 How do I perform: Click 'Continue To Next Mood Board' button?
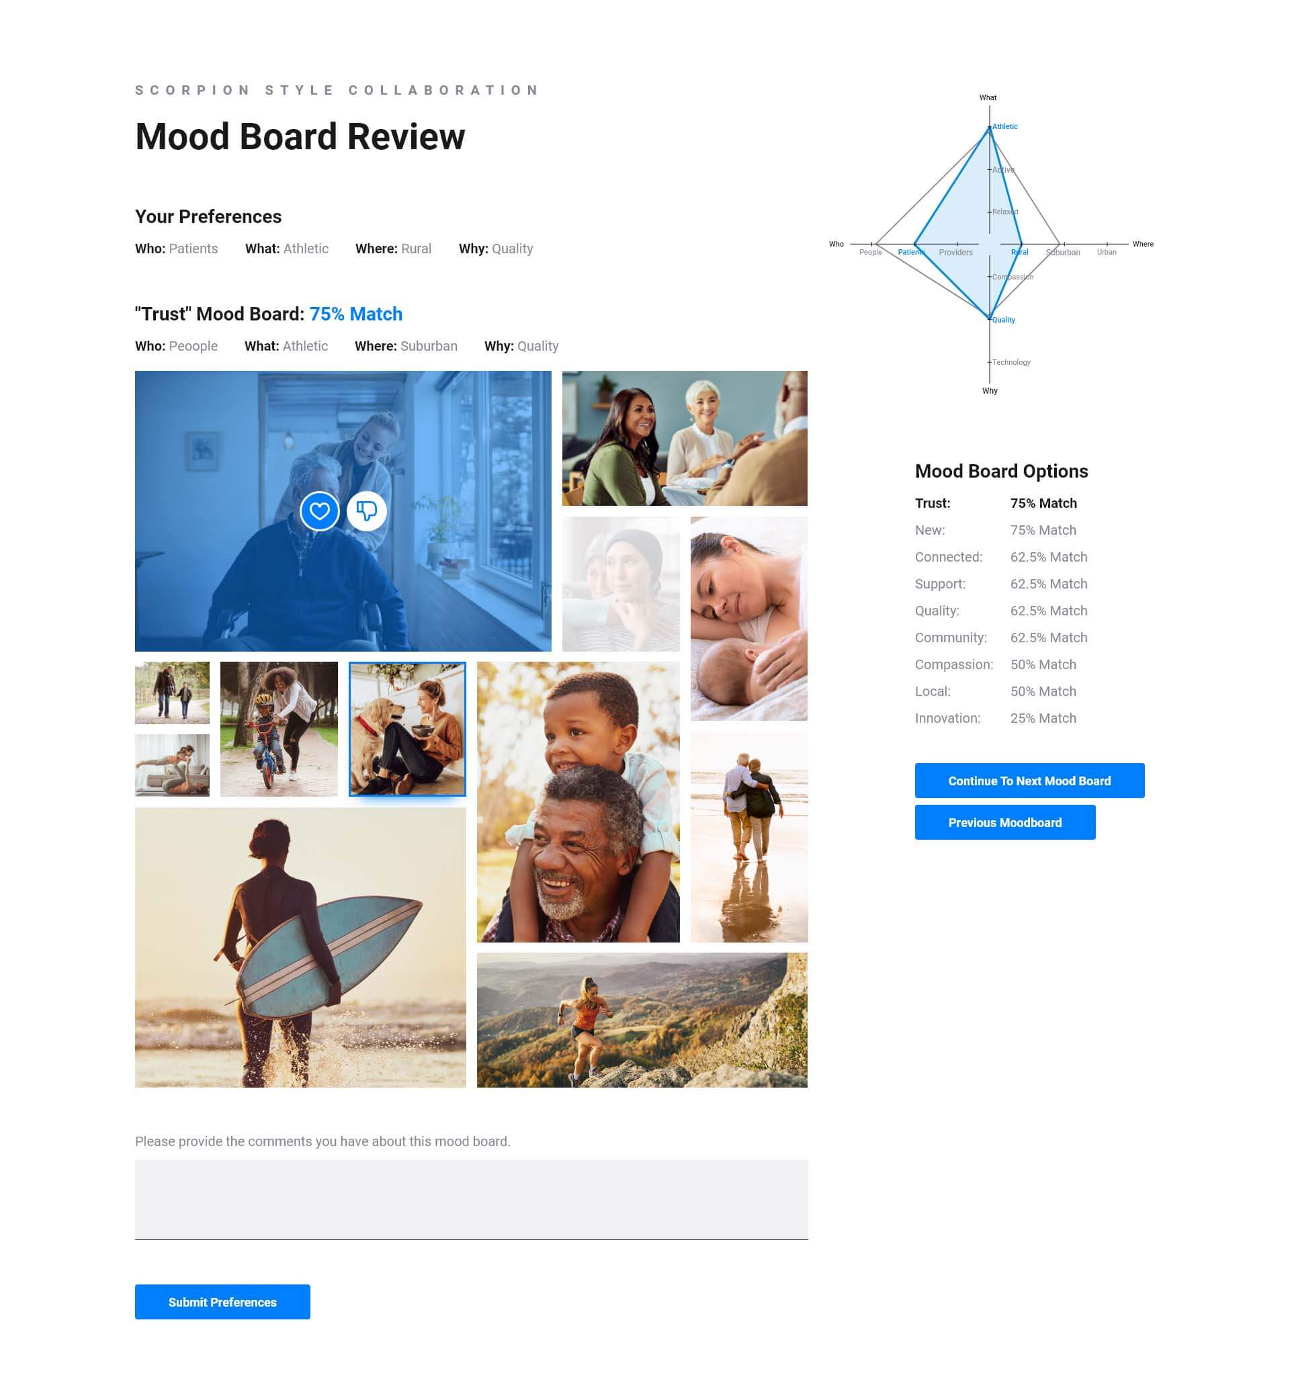coord(1029,781)
